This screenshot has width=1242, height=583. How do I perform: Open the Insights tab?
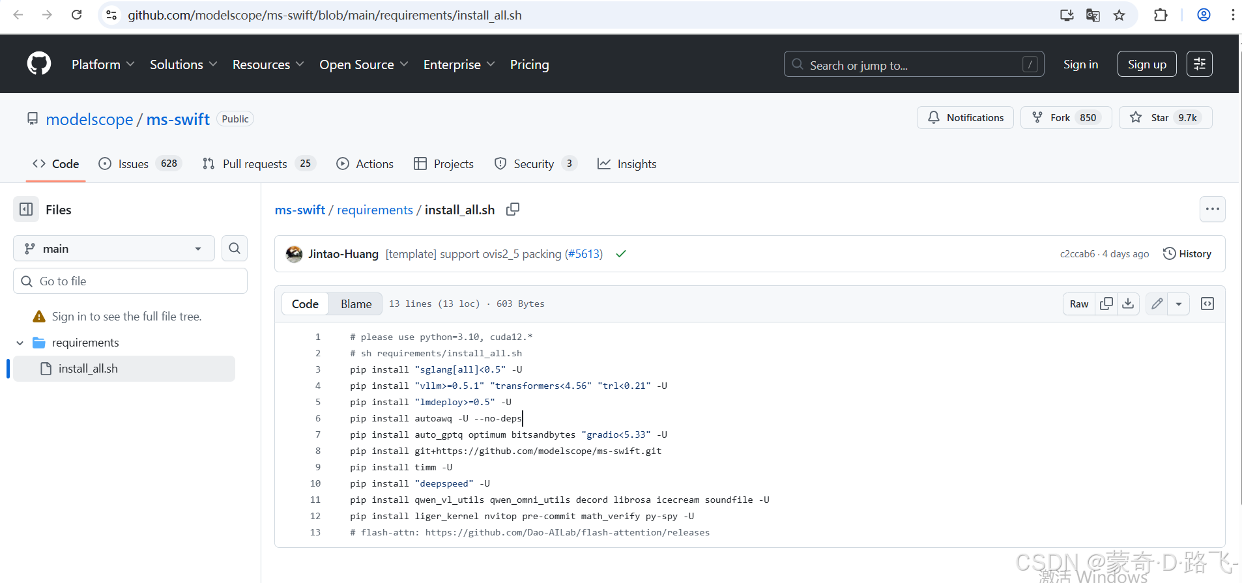[x=627, y=164]
